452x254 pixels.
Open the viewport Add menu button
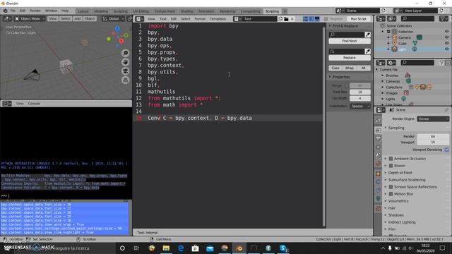77,19
